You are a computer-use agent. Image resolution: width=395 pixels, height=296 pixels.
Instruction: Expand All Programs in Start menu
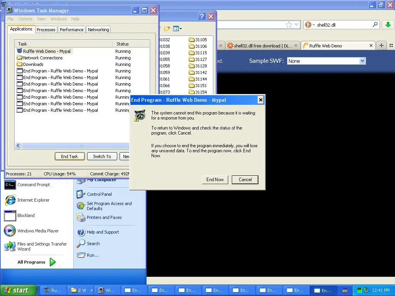[37, 262]
